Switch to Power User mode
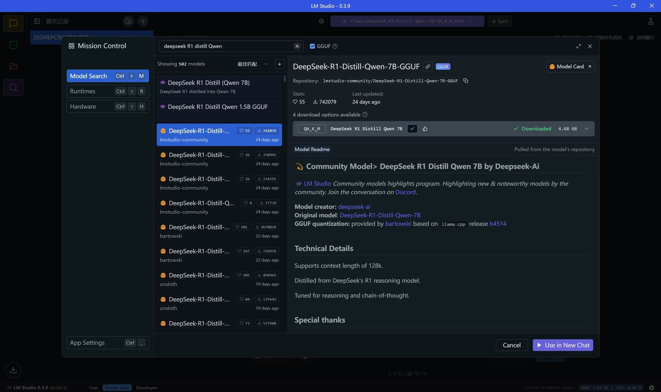Viewport: 661px width, 392px height. point(117,388)
